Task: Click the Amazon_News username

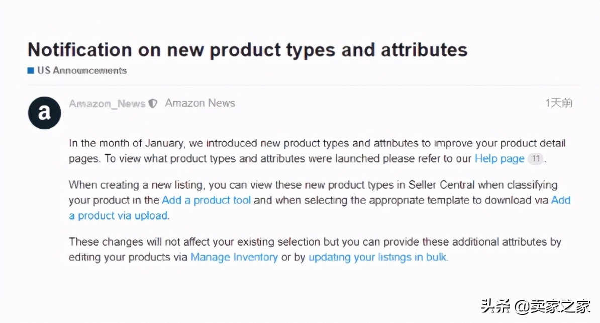Action: point(107,104)
